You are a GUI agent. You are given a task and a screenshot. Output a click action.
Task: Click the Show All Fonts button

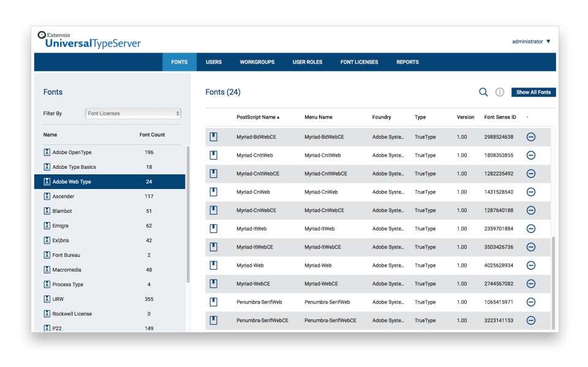click(x=533, y=92)
